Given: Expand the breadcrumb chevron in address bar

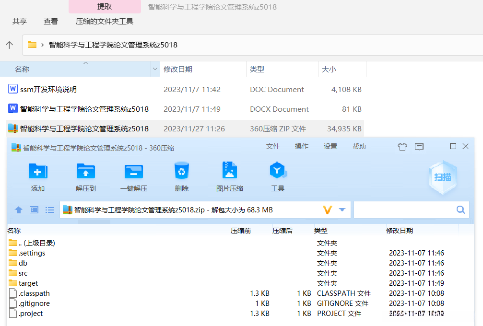Looking at the screenshot, I should [x=43, y=45].
